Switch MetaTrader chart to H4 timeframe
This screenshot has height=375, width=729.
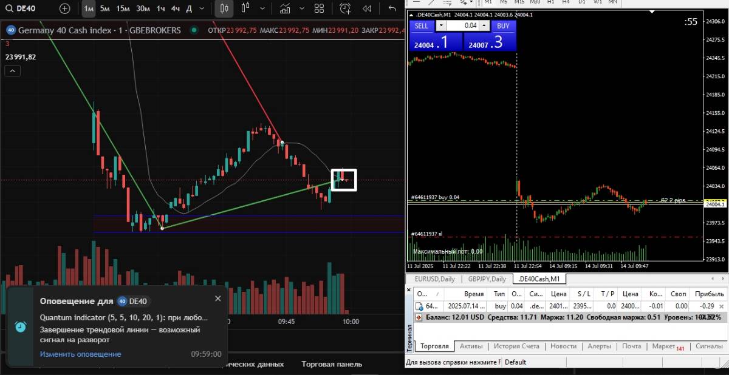566,2
